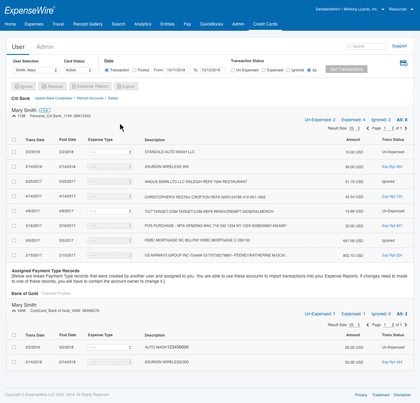
Task: Select Expensed transaction status radio
Action: click(x=263, y=70)
